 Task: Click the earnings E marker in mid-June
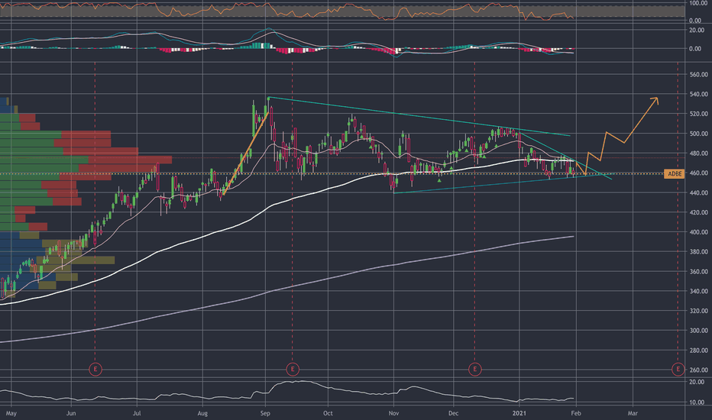point(95,369)
